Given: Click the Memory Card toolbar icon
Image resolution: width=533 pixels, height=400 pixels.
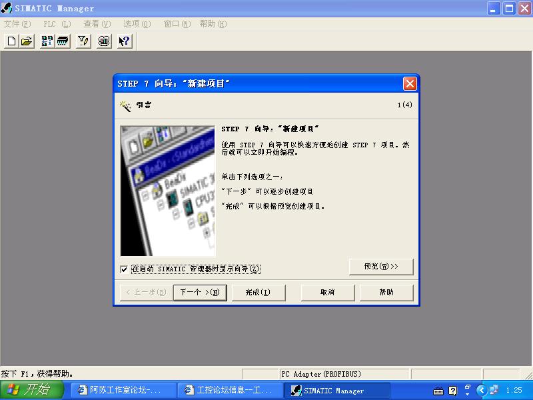Looking at the screenshot, I should pyautogui.click(x=63, y=41).
